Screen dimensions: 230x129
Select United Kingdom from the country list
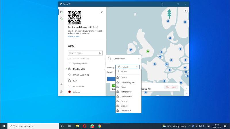(128, 82)
